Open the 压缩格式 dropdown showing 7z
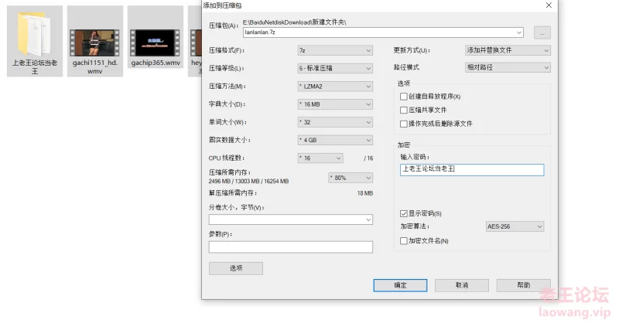 [x=335, y=50]
